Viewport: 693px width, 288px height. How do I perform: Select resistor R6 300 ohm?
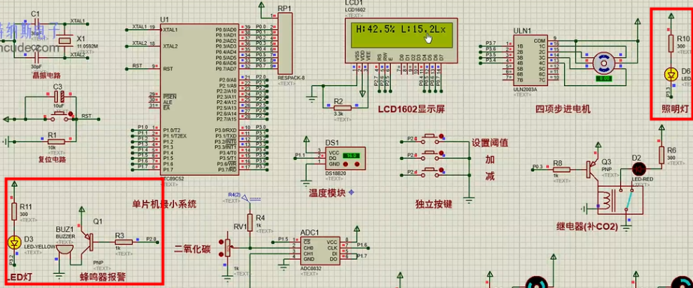click(661, 156)
